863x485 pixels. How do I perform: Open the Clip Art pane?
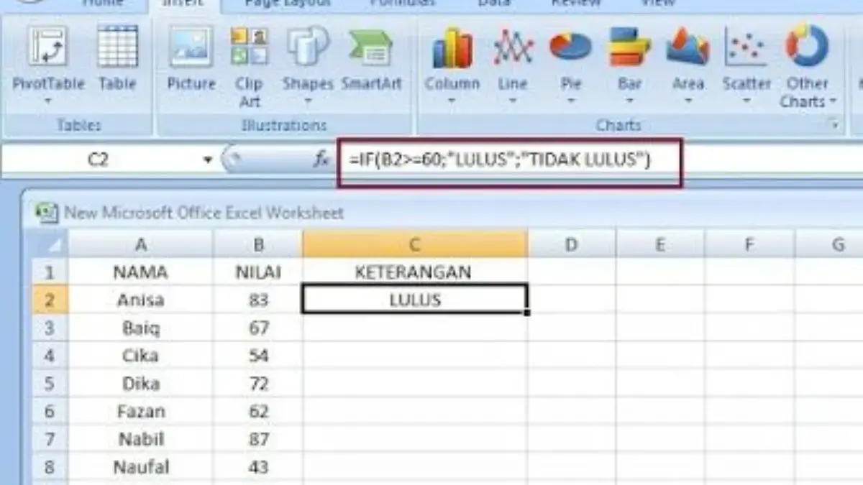pos(249,66)
